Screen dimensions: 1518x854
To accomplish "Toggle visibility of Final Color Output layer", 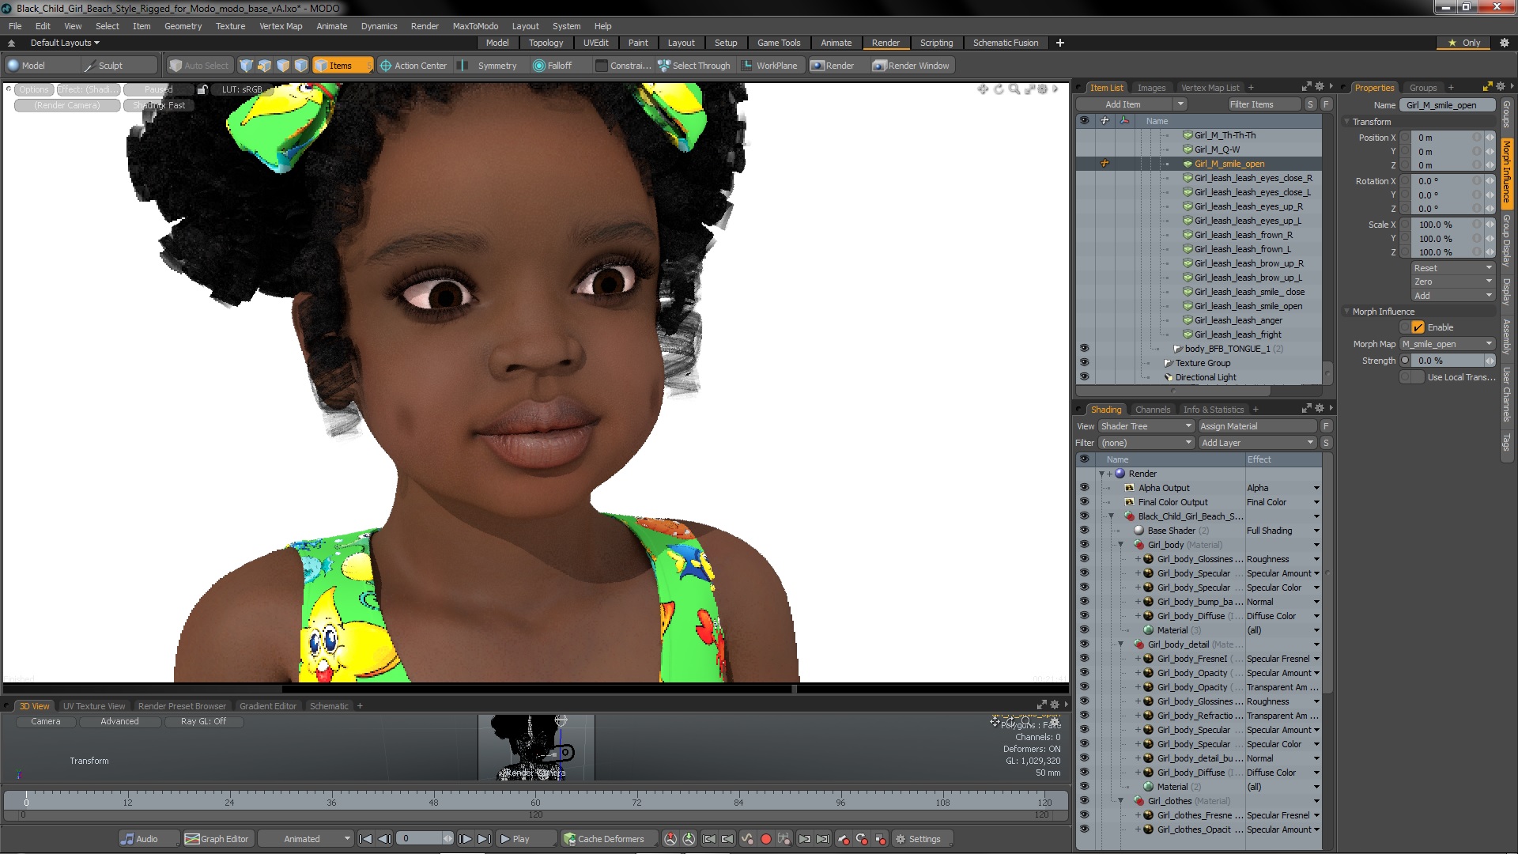I will pyautogui.click(x=1084, y=502).
